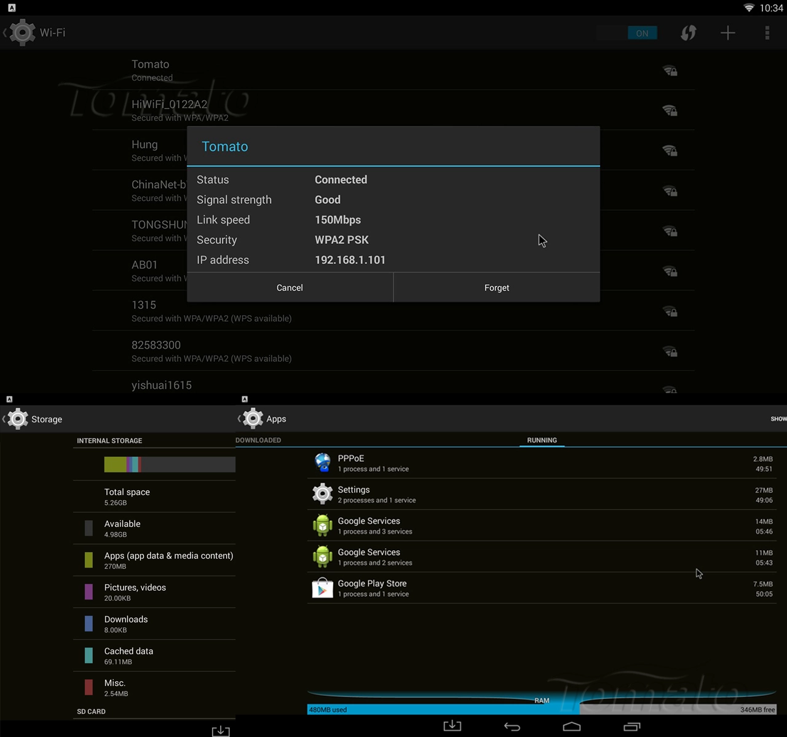Click the Apps settings gear icon
787x737 pixels.
(253, 418)
